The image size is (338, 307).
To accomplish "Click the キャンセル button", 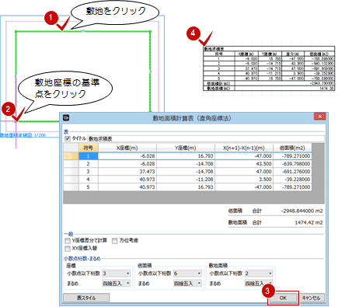I will coord(312,298).
